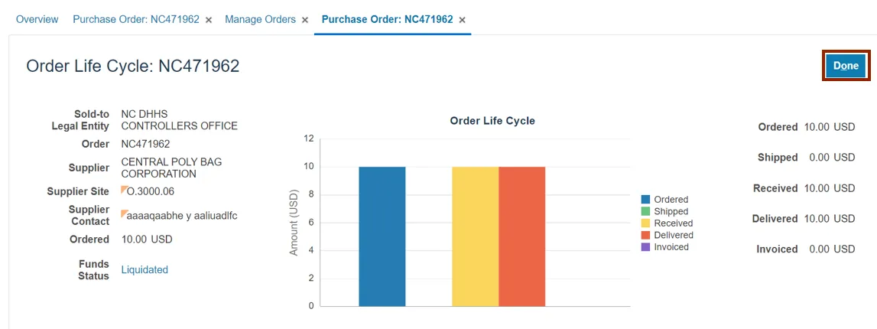Viewport: 877px width, 329px height.
Task: Select the green Shipped legend swatch
Action: 646,211
